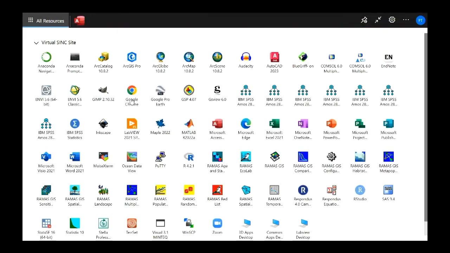Screen dimensions: 450x253
Task: Toggle the unpin connection bar icon
Action: click(364, 20)
